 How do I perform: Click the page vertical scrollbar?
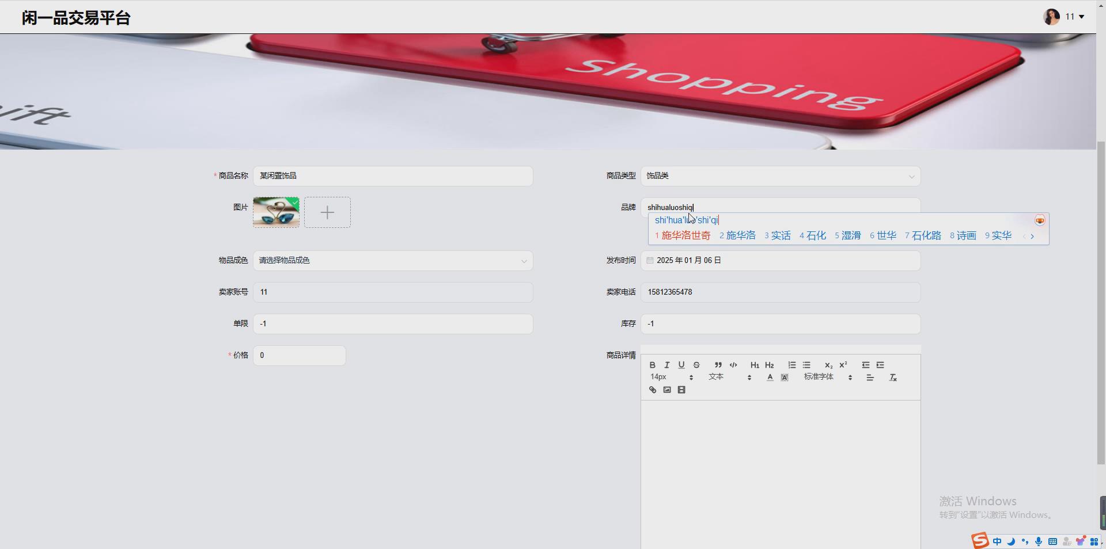[x=1101, y=302]
